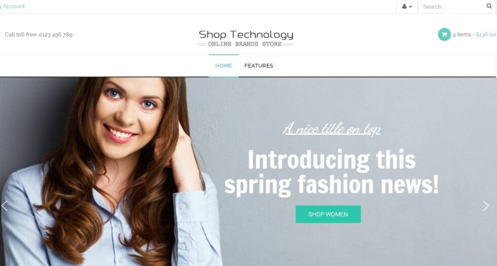
Task: Open the Account link at top left
Action: tap(13, 6)
